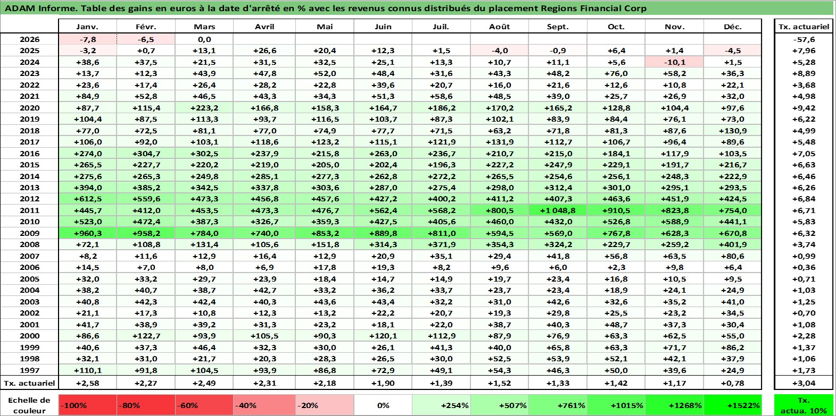Image resolution: width=836 pixels, height=416 pixels.
Task: Click the 'Janv.' column header
Action: [88, 27]
